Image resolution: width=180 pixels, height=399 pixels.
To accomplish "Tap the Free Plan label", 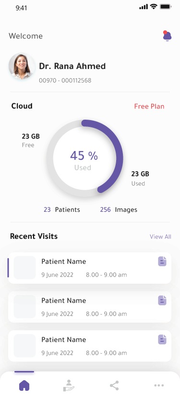I will pyautogui.click(x=149, y=106).
